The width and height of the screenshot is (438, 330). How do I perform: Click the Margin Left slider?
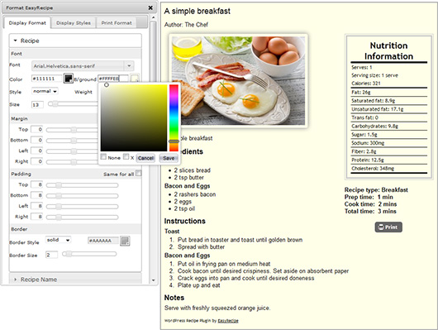[x=72, y=151]
